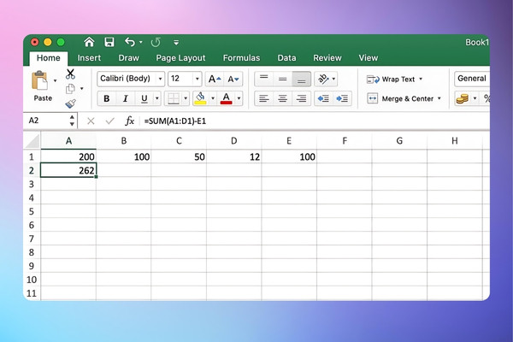Save the workbook with the floppy disk icon
This screenshot has height=342, width=513.
[109, 42]
